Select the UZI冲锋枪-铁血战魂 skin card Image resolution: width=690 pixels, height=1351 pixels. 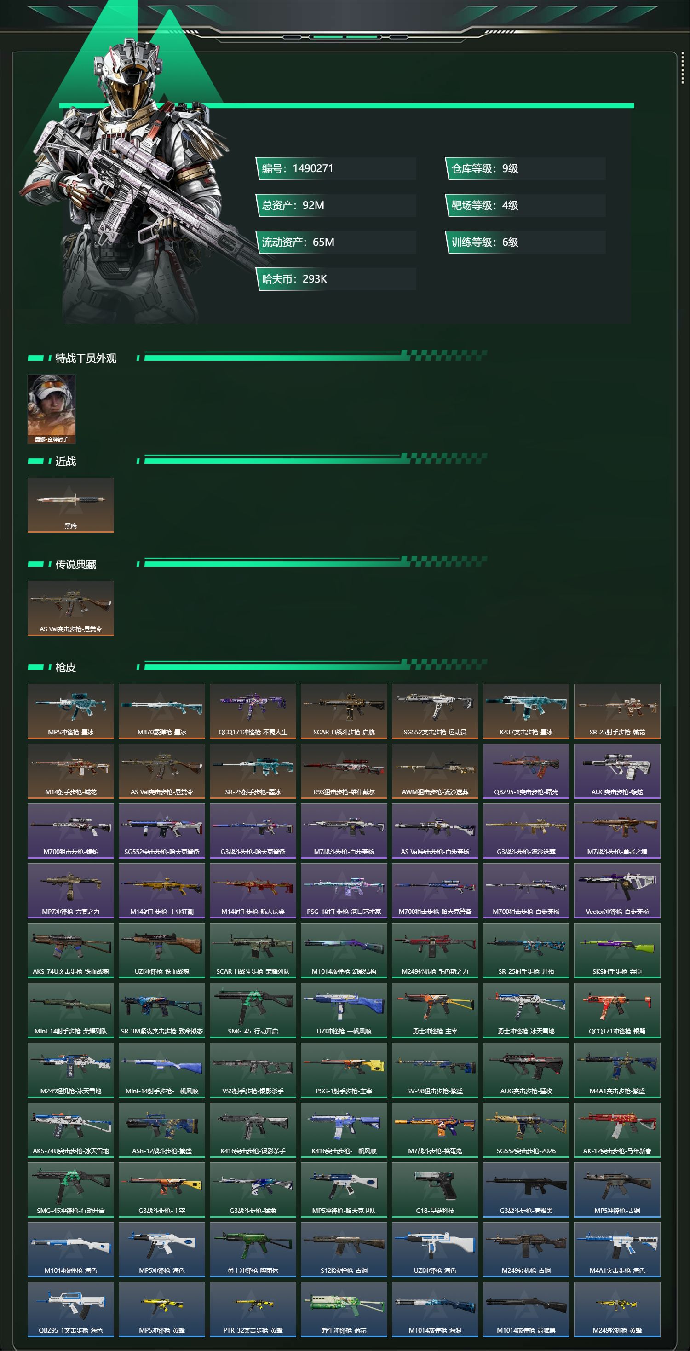162,950
